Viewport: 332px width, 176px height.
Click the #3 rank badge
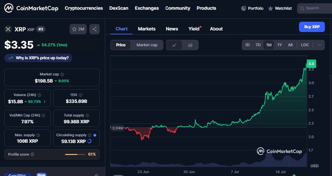tap(41, 29)
